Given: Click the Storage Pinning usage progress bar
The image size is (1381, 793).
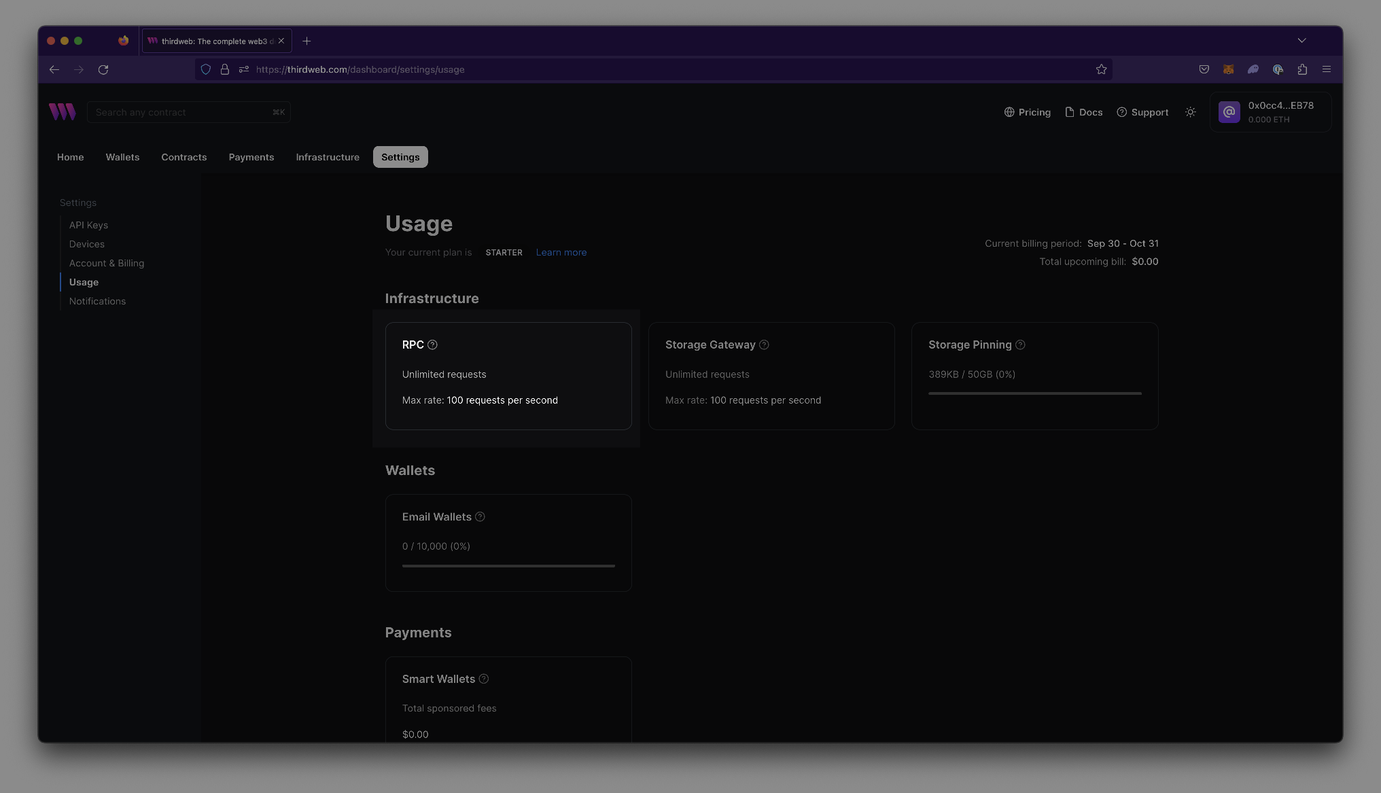Looking at the screenshot, I should coord(1034,393).
